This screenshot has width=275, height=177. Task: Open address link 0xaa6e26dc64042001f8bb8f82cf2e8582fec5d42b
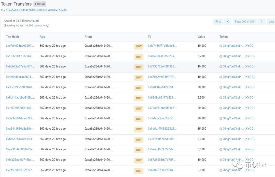(36, 10)
